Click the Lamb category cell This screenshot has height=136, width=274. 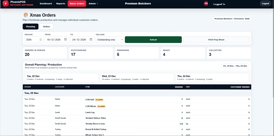click(57, 112)
